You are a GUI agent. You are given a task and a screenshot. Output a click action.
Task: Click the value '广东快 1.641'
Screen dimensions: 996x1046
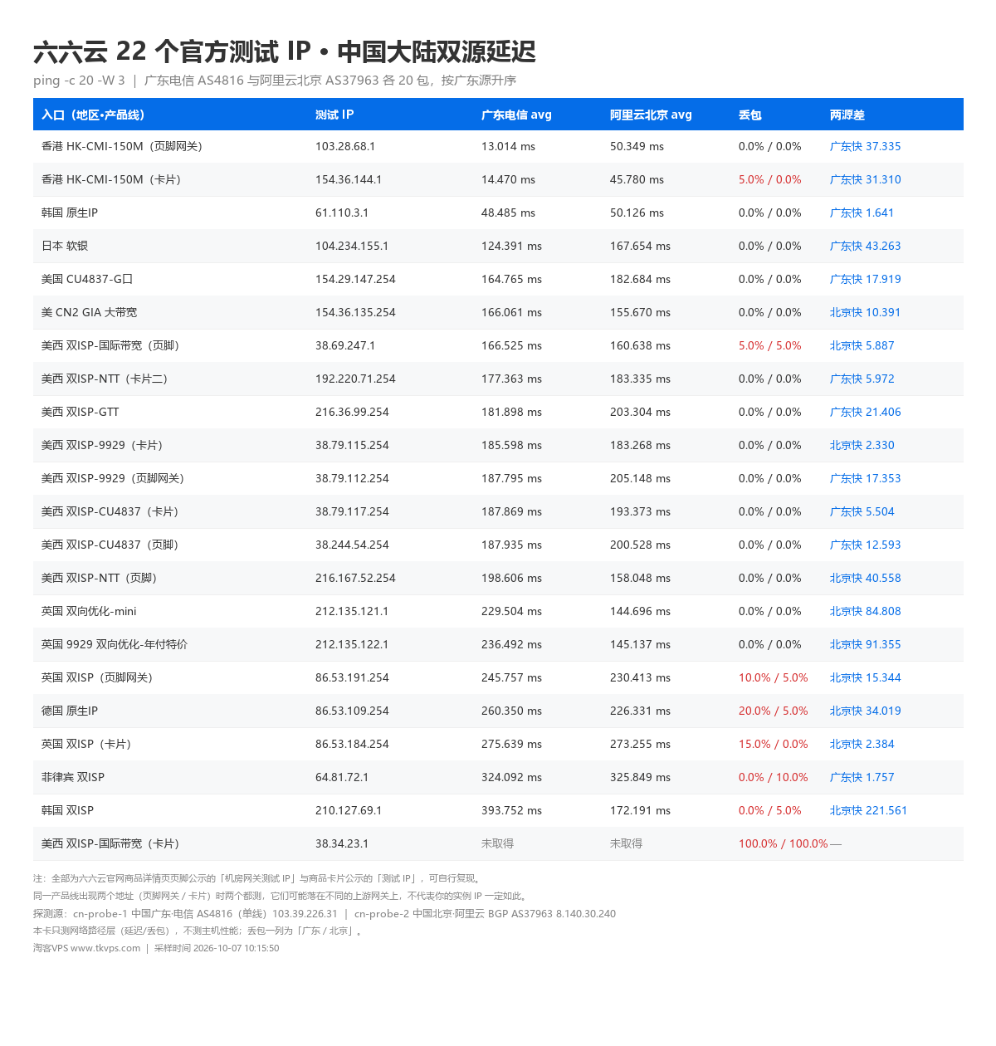862,213
